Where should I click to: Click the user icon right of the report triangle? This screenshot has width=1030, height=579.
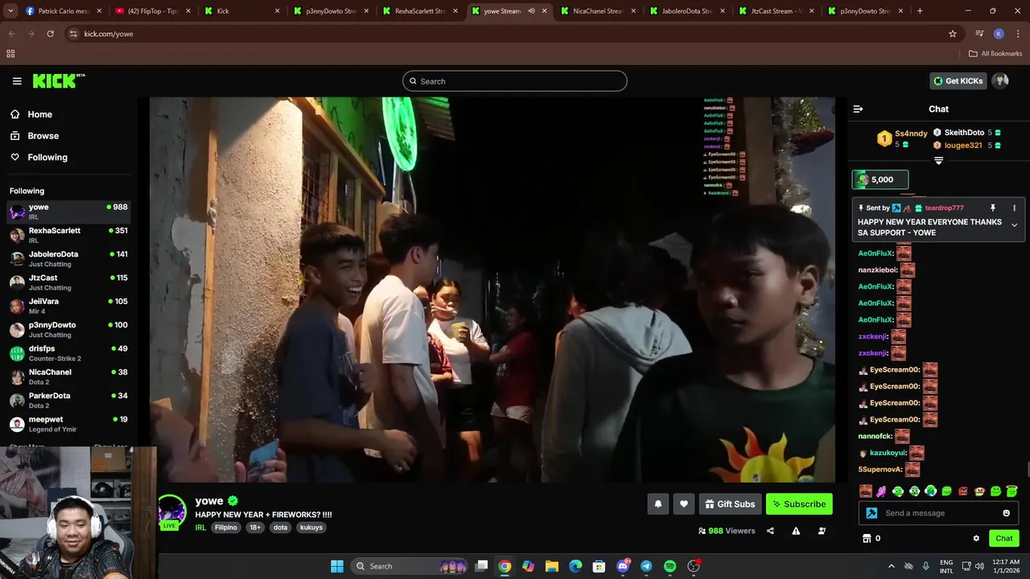click(822, 531)
